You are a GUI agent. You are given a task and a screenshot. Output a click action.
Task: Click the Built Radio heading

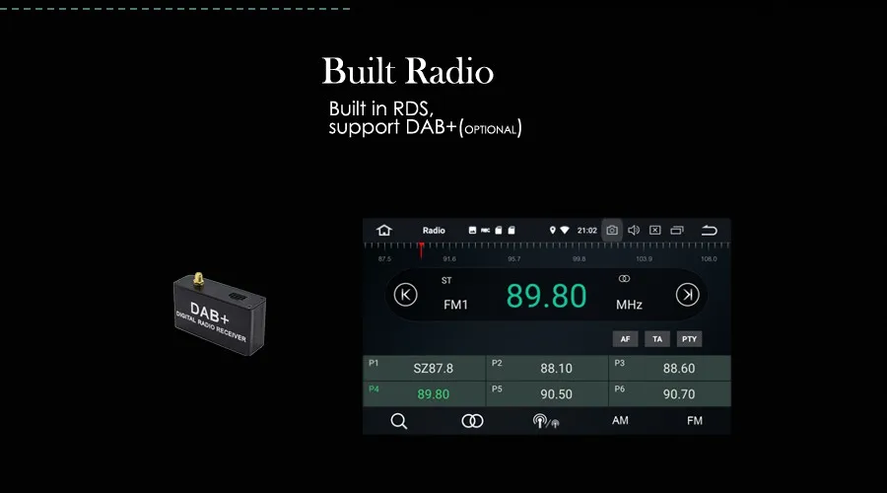408,71
